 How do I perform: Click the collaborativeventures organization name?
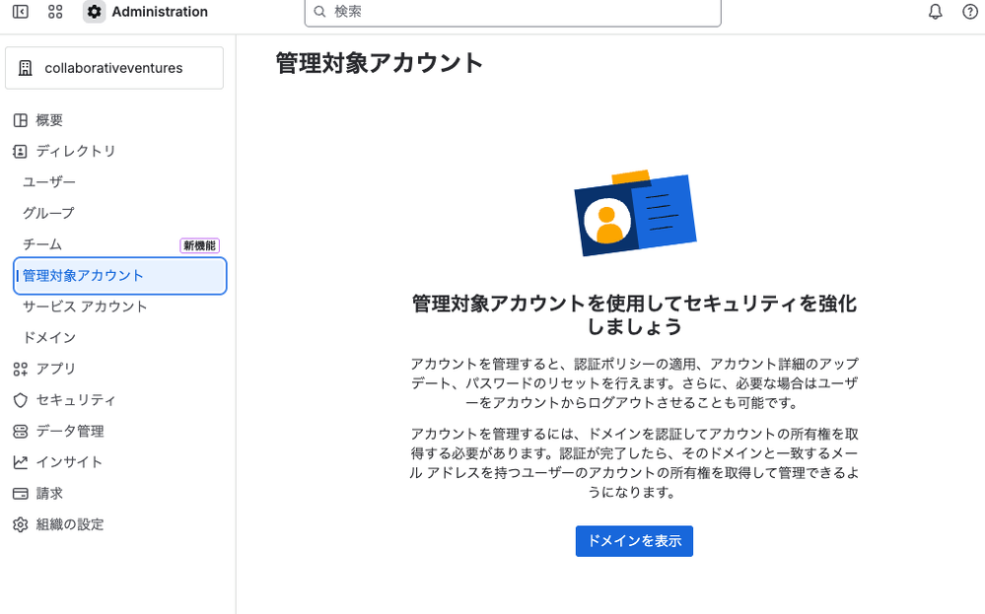[113, 67]
